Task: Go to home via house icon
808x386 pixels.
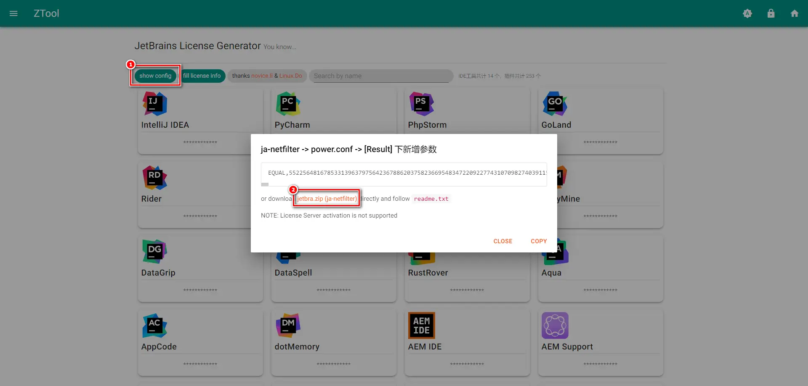Action: (x=795, y=13)
